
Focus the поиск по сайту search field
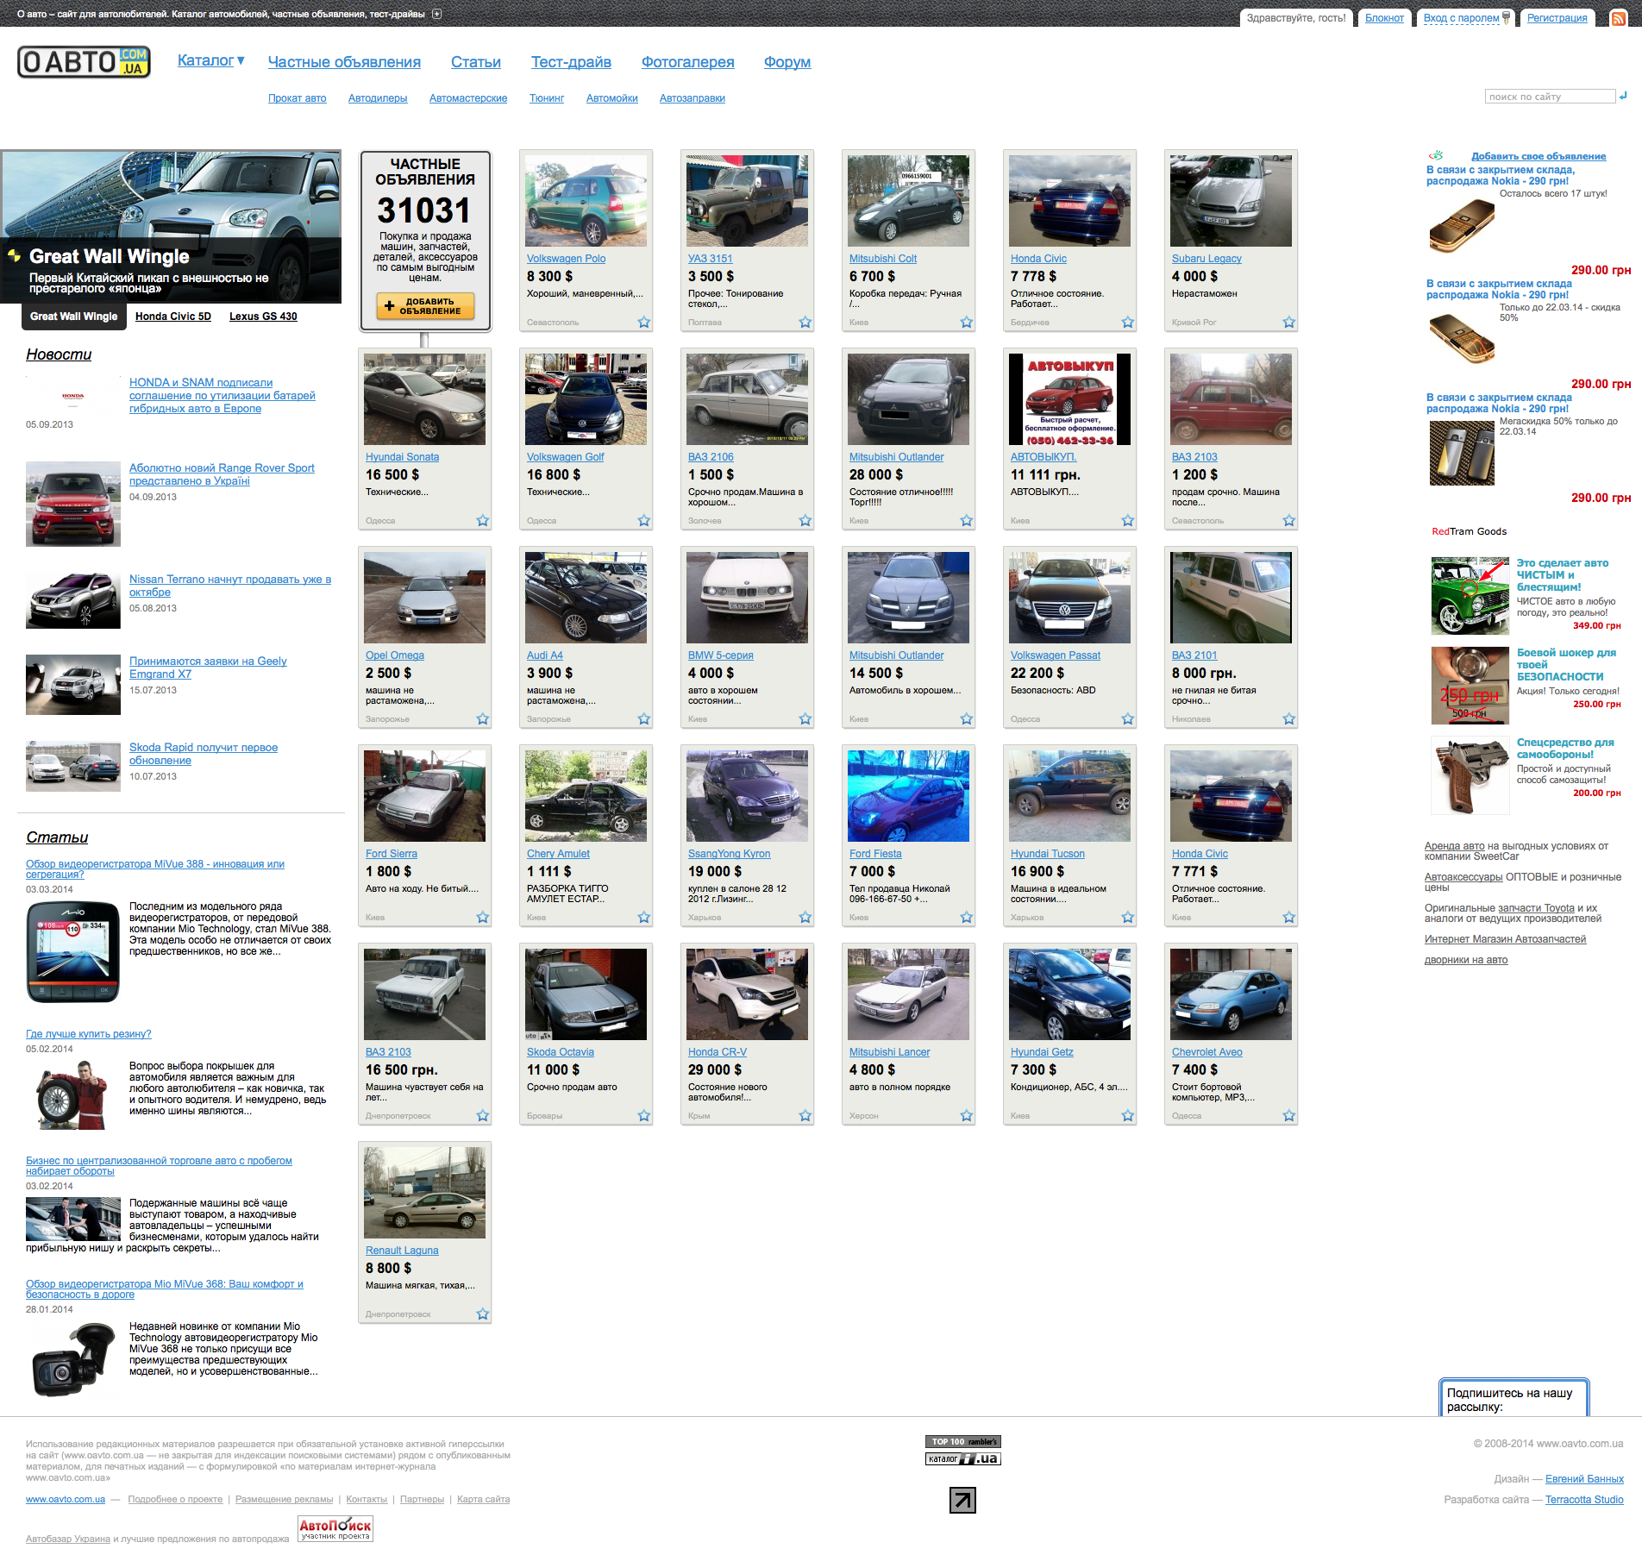pyautogui.click(x=1550, y=97)
